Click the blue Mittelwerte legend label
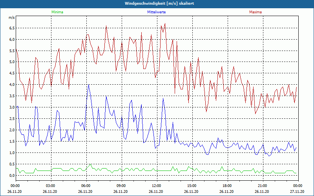This screenshot has width=314, height=196. [x=156, y=12]
